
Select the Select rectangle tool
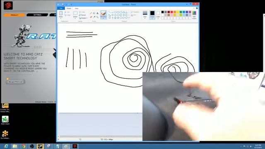pos(75,13)
